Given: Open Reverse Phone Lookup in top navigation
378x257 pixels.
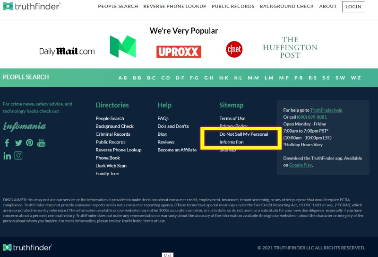Looking at the screenshot, I should (x=175, y=6).
